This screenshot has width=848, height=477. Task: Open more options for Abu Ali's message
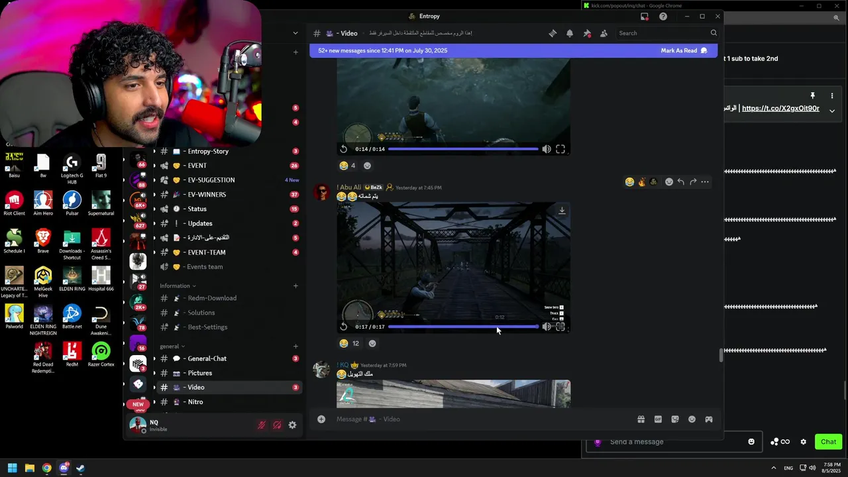[705, 182]
